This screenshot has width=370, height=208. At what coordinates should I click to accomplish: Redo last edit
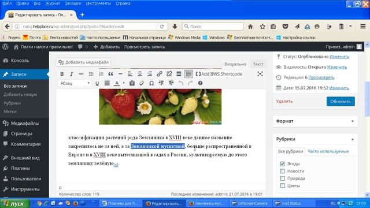[x=190, y=83]
